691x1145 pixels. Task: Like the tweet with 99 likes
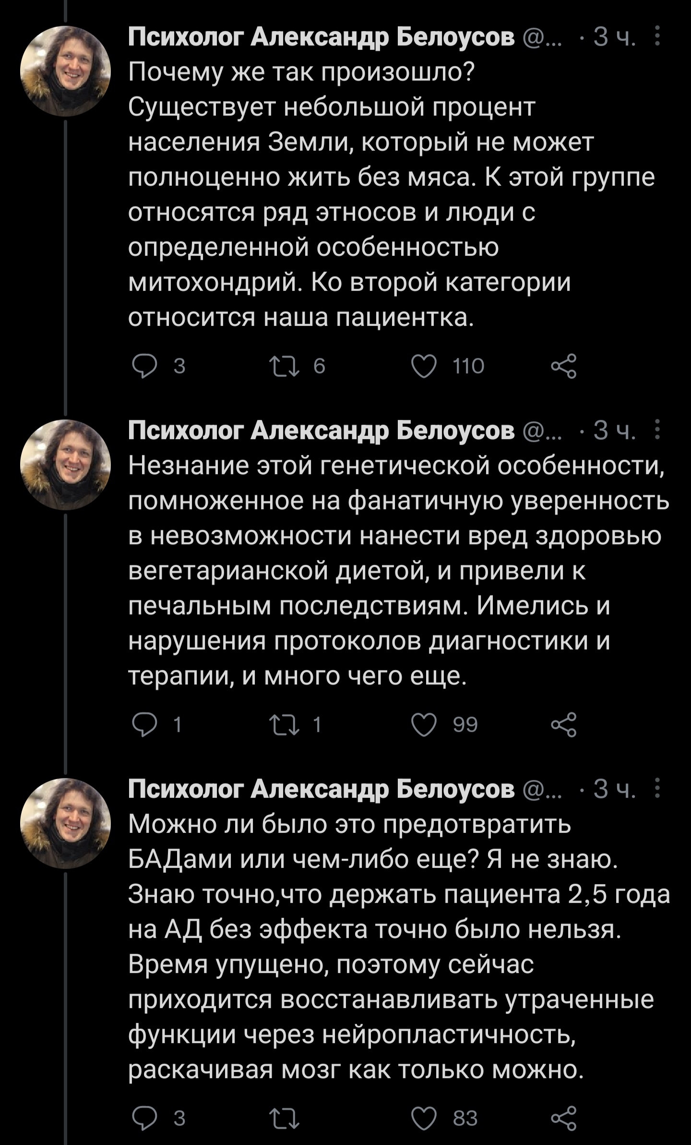pyautogui.click(x=425, y=724)
